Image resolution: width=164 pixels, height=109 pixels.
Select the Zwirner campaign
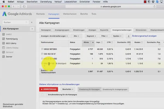(x=9, y=57)
